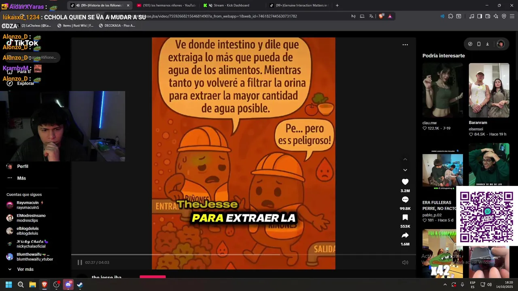The width and height of the screenshot is (518, 291).
Task: Open the three-dot video options menu
Action: tap(405, 45)
